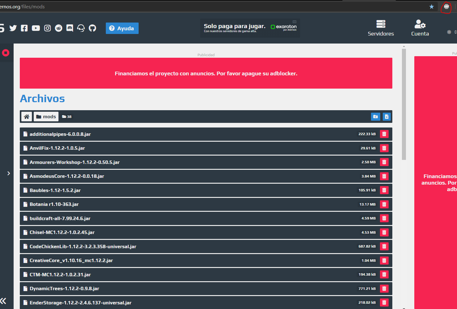
Task: Delete EnderStorage universal jar
Action: click(384, 303)
